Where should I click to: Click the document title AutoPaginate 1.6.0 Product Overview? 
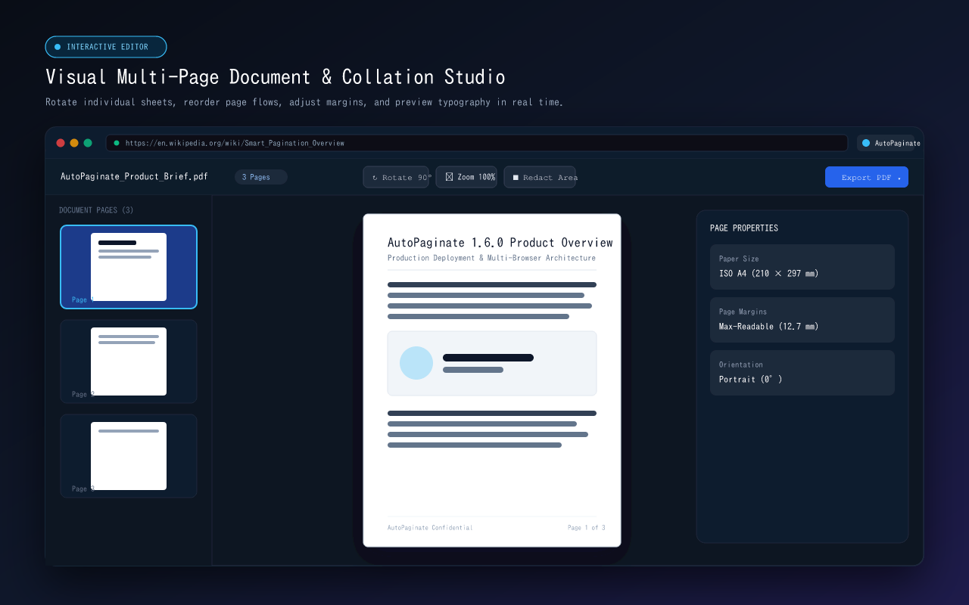pyautogui.click(x=500, y=243)
